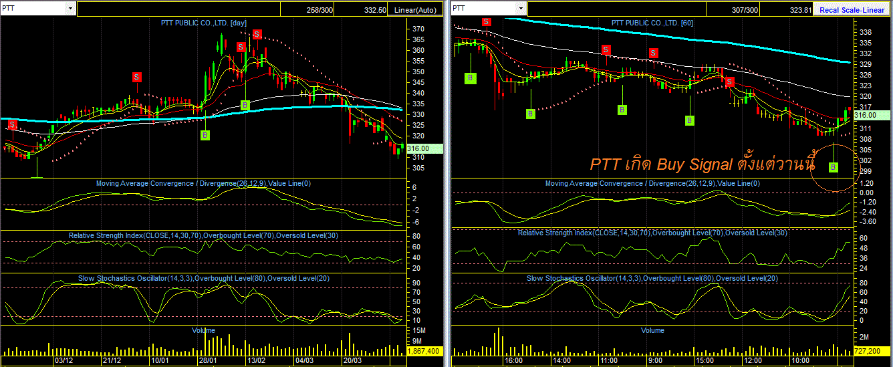The height and width of the screenshot is (367, 893).
Task: Click the 332.50 value in the daily chart header
Action: pos(375,10)
